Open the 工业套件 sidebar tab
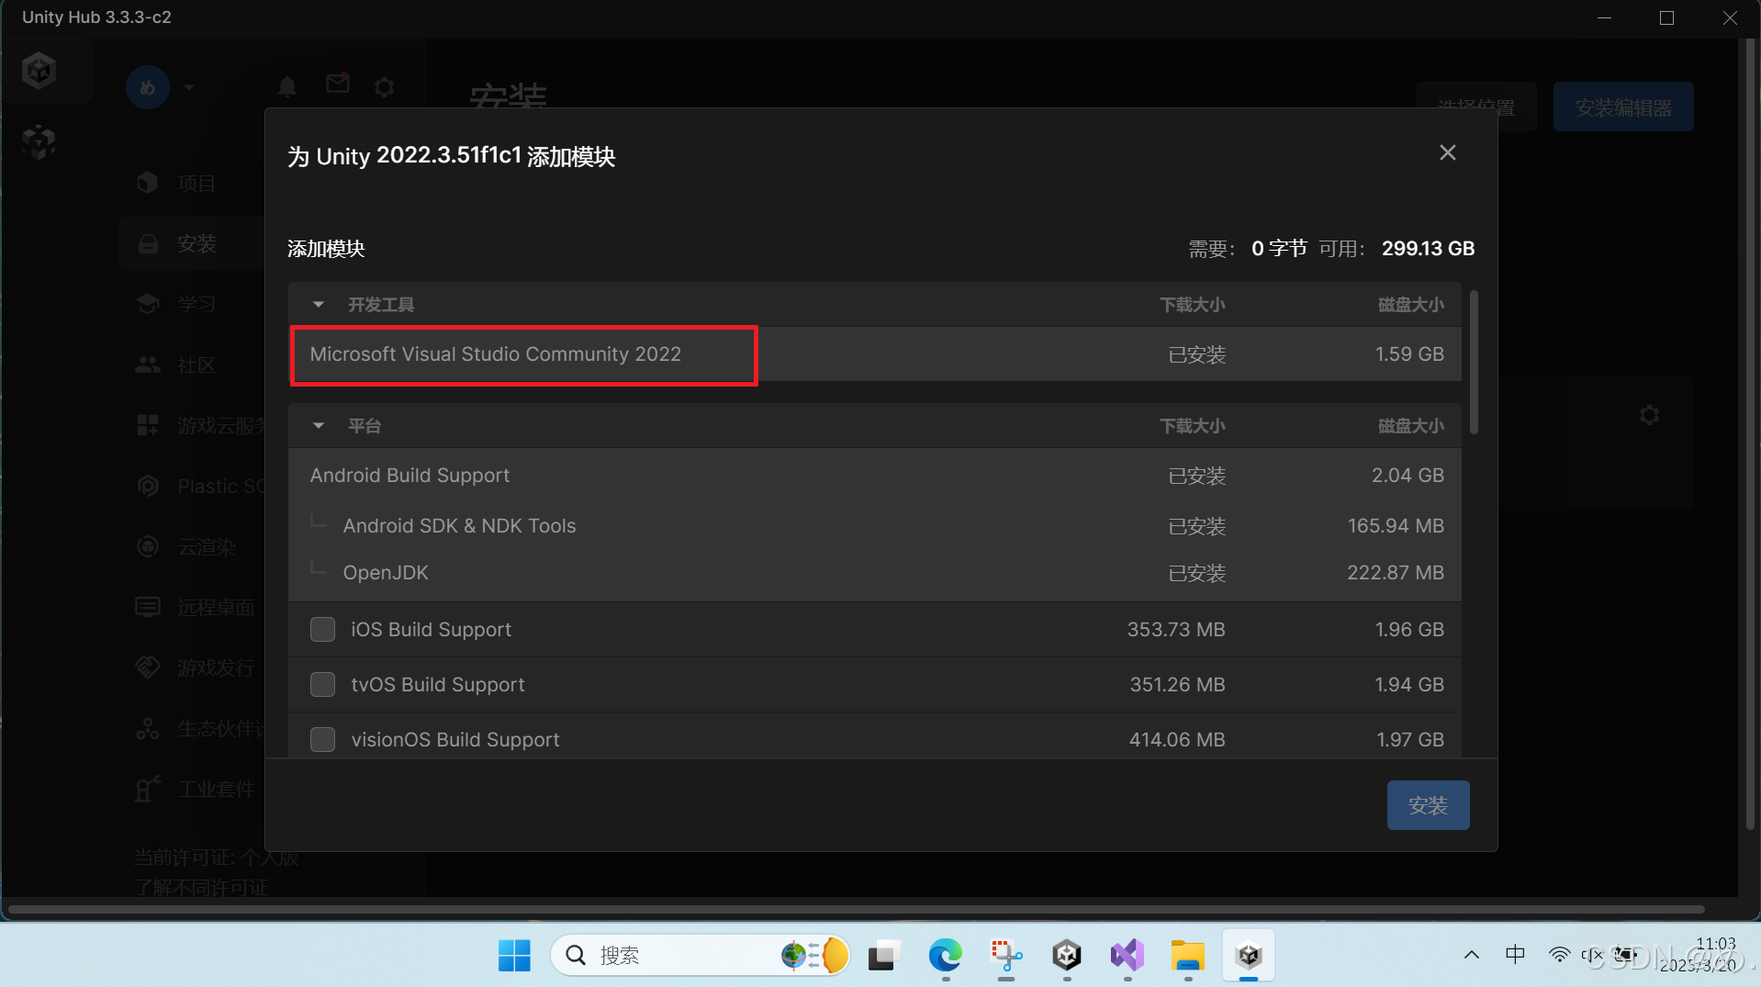Image resolution: width=1761 pixels, height=987 pixels. (x=216, y=789)
